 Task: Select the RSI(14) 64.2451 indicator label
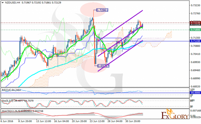tap(11, 90)
